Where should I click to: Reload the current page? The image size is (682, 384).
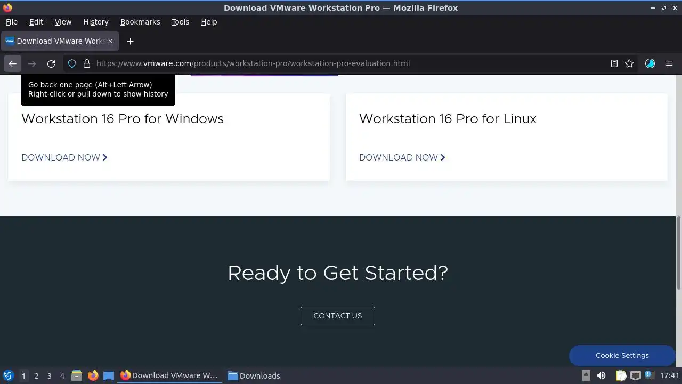click(x=51, y=63)
